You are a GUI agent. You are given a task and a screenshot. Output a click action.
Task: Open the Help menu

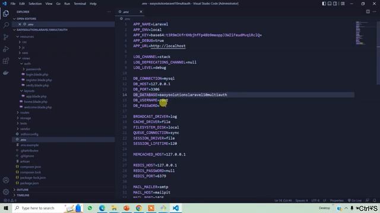pyautogui.click(x=93, y=4)
